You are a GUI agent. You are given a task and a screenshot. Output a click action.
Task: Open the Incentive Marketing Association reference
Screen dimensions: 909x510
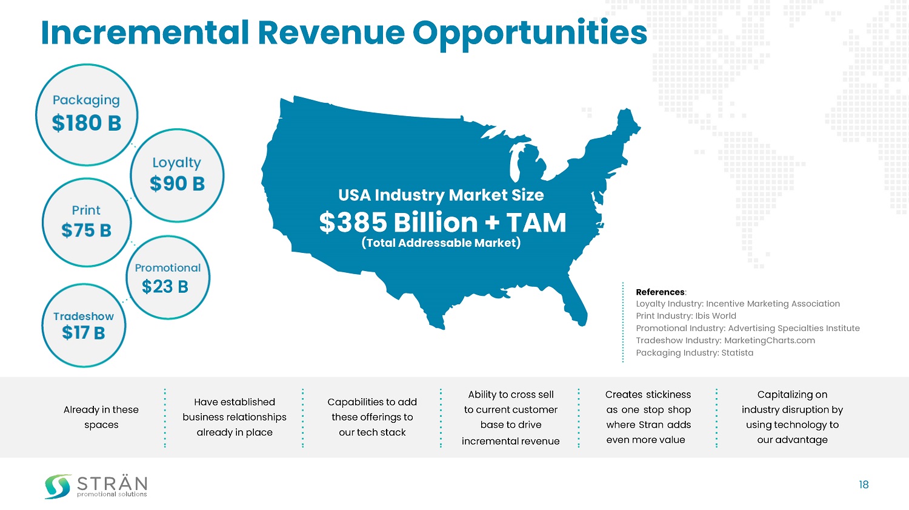pyautogui.click(x=738, y=304)
